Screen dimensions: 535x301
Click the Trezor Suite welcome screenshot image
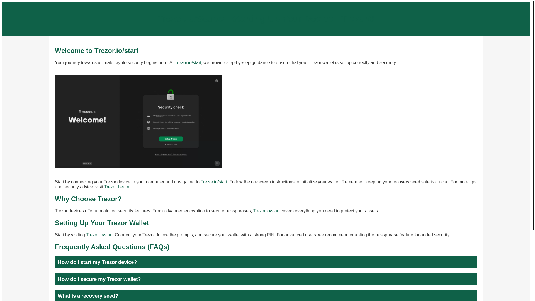pos(138,122)
